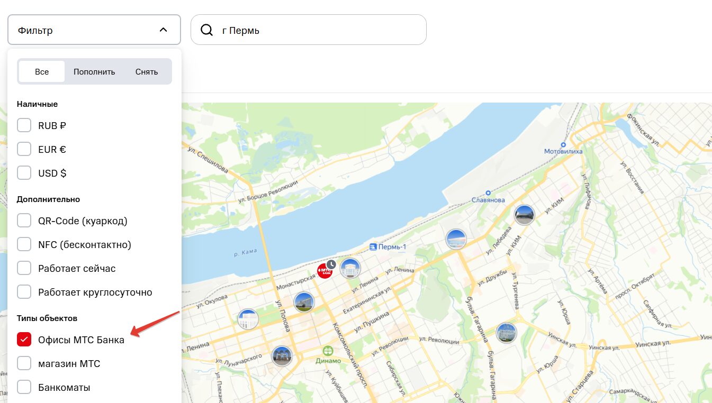Click the Фокинская ул. label
Image resolution: width=712 pixels, height=403 pixels.
(x=643, y=129)
